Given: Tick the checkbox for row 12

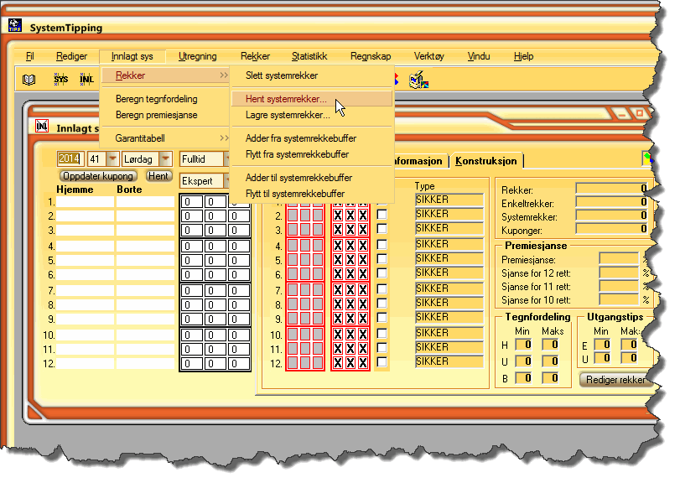Looking at the screenshot, I should coord(382,362).
